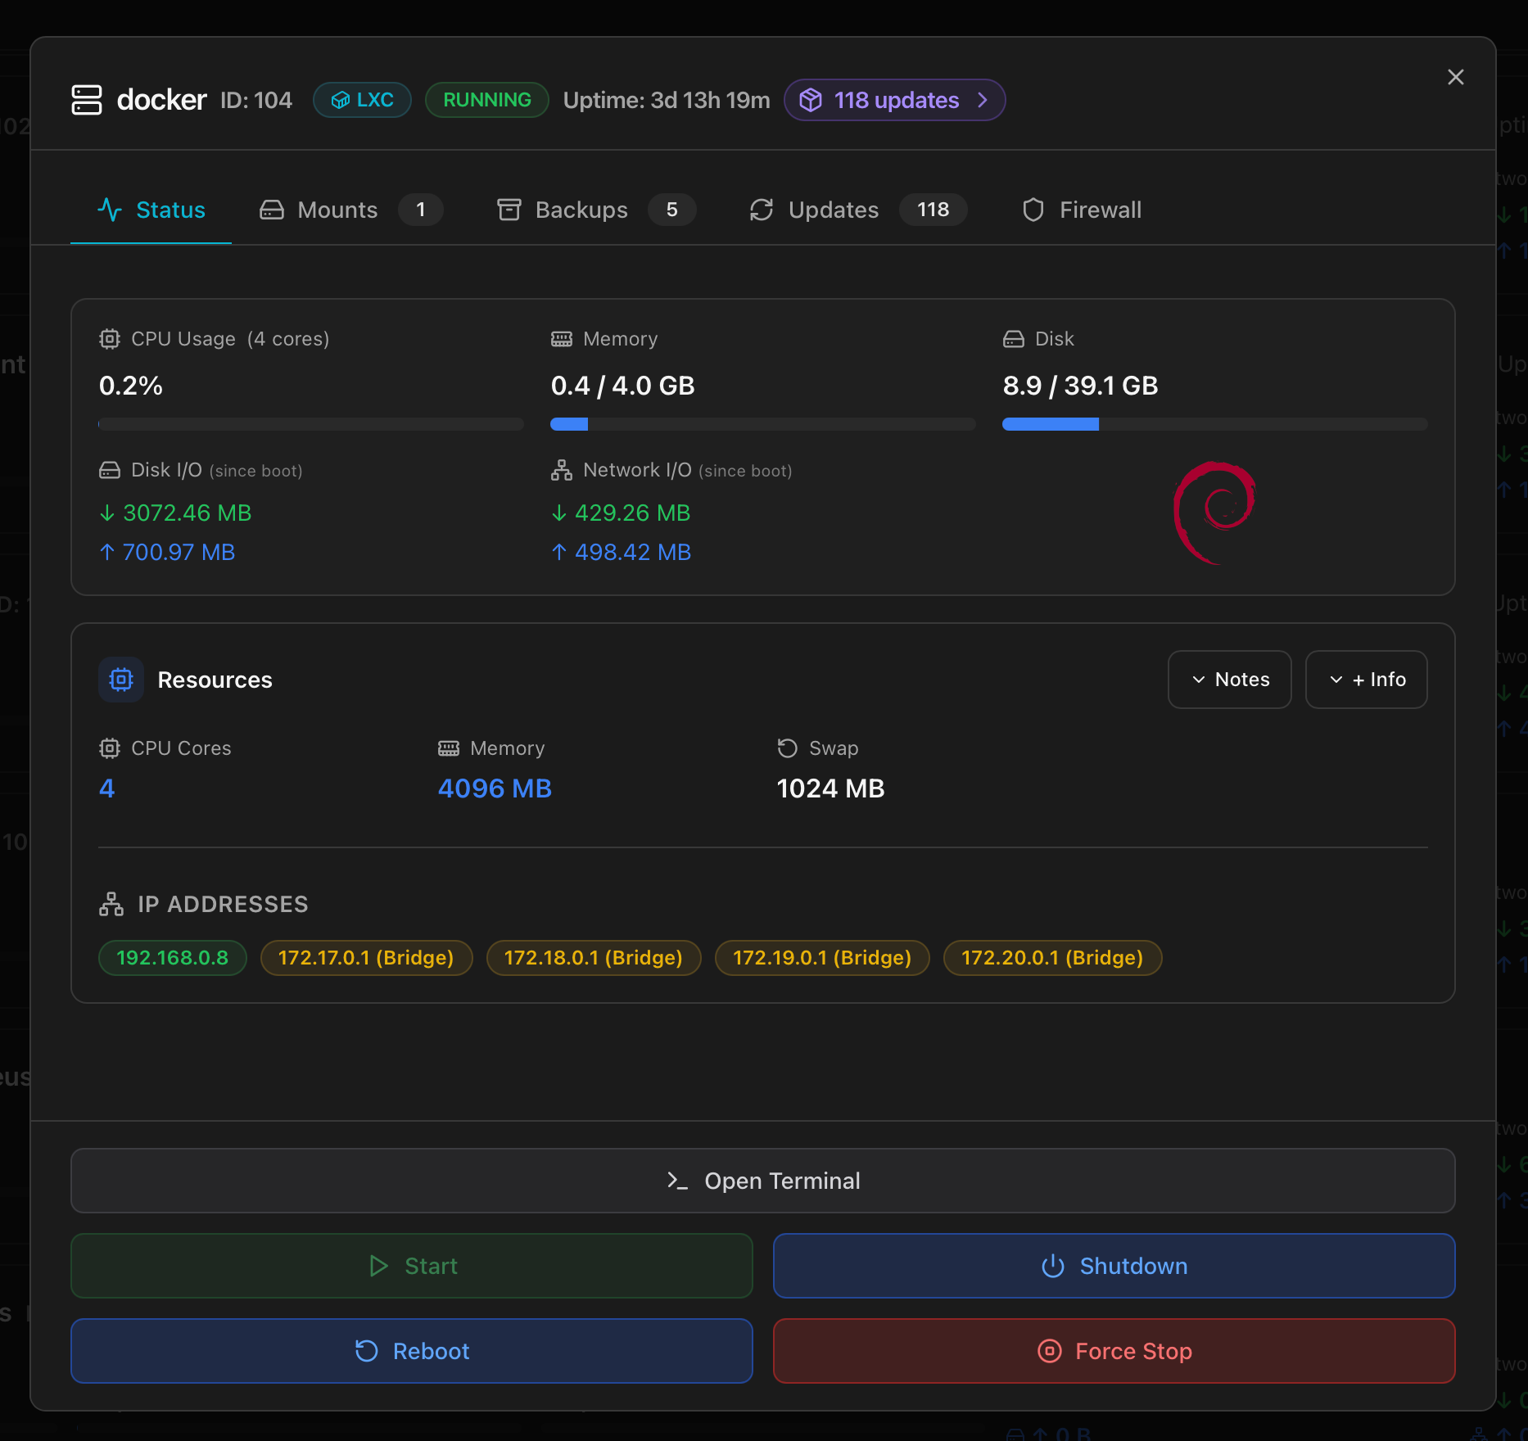
Task: Click the Mounts drive icon
Action: pos(272,210)
